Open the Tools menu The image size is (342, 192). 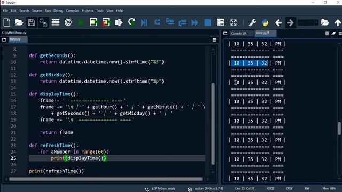[100, 11]
